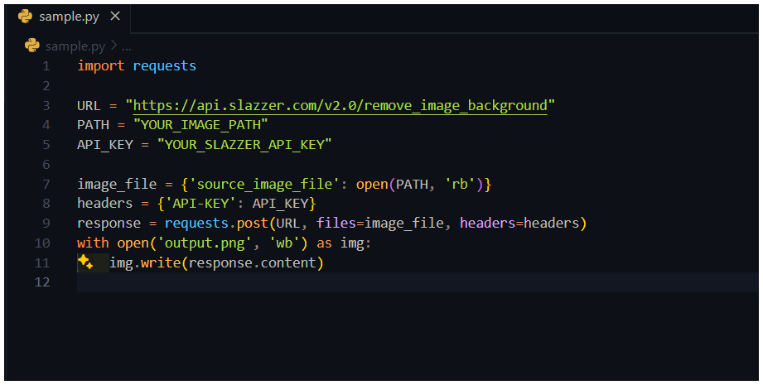Click line number 10 in the gutter

[42, 243]
